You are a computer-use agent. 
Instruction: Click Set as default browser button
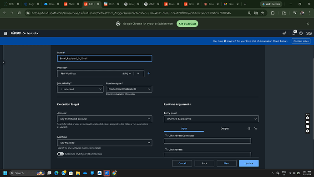[187, 24]
